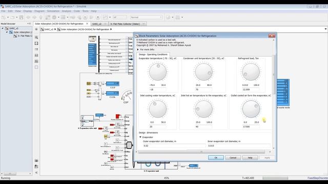Click the screenshot camera icon in palette

(x=36, y=160)
